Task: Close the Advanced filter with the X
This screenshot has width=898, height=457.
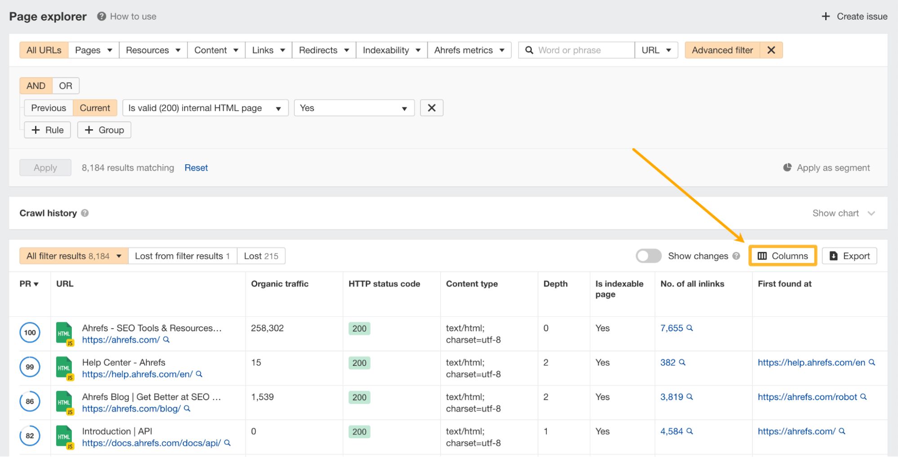Action: tap(771, 50)
